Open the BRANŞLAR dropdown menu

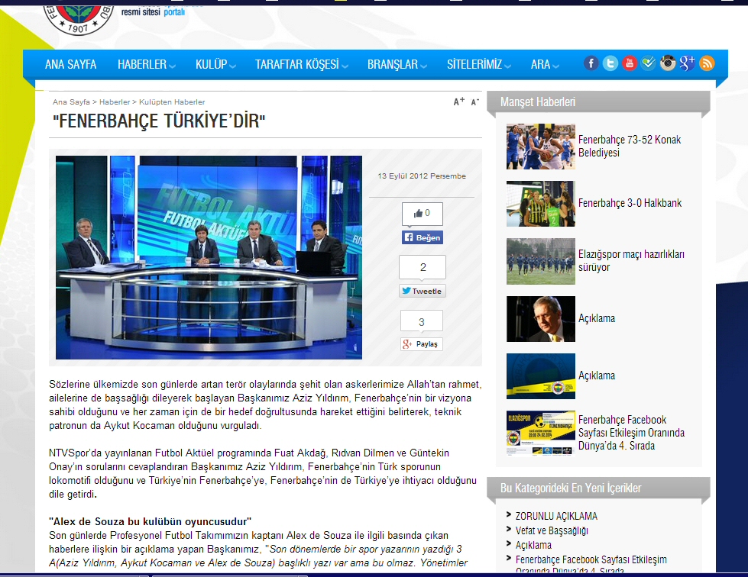pyautogui.click(x=397, y=65)
